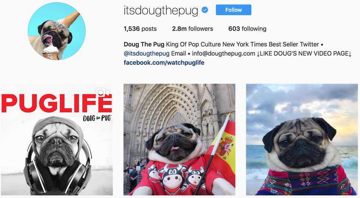Click the down arrow after VIDEO PAGE
The image size is (360, 198).
point(350,54)
